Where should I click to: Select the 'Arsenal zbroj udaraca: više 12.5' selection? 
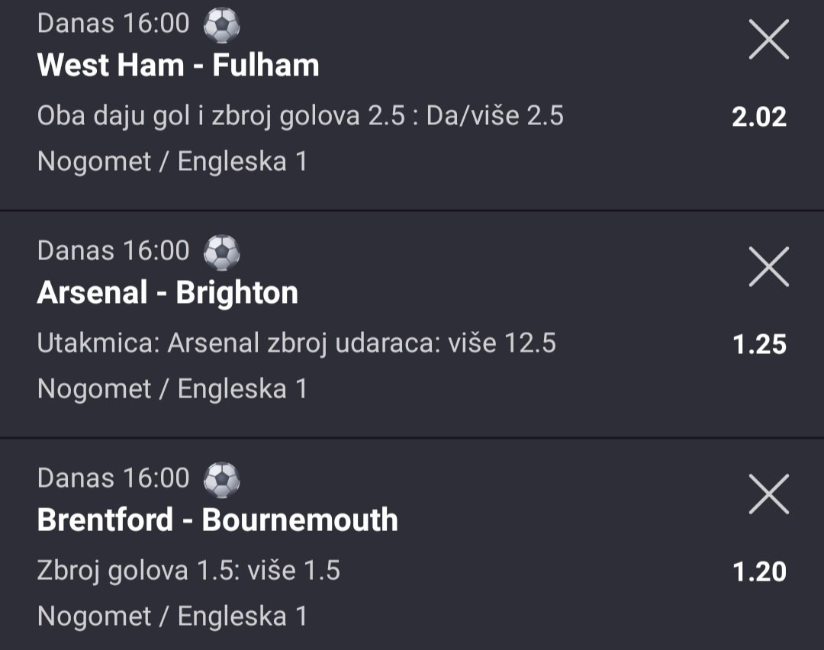pyautogui.click(x=296, y=343)
